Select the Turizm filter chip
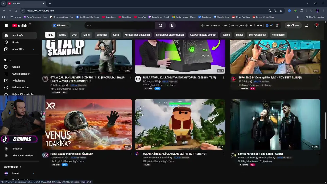 (x=226, y=35)
